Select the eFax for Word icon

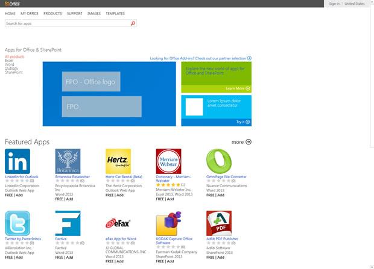click(x=118, y=223)
